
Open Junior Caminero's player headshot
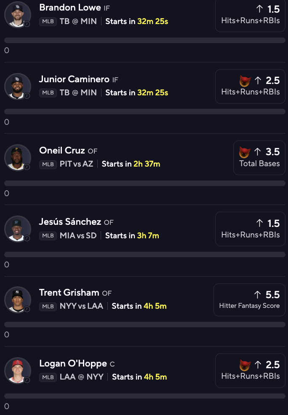[18, 86]
